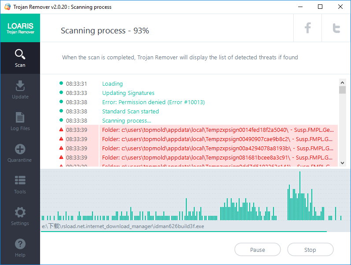Viewport: 351px width, 265px height.
Task: Stop the scanning process
Action: pos(310,250)
